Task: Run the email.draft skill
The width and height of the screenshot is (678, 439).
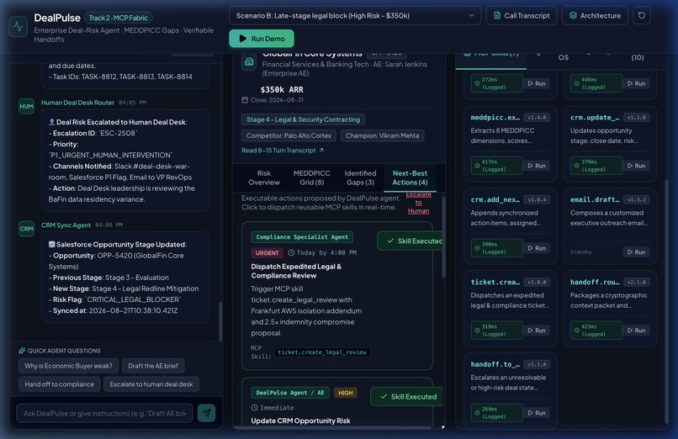Action: pos(636,252)
